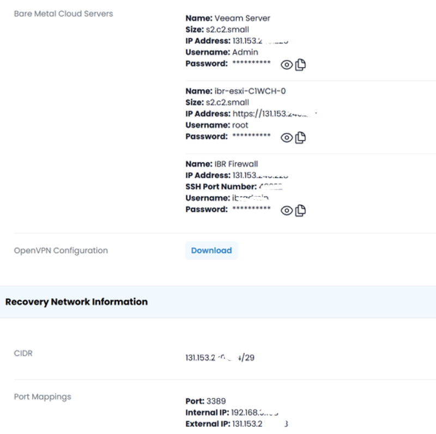The image size is (436, 434).
Task: Click the Recovery Network Information header
Action: tap(76, 302)
